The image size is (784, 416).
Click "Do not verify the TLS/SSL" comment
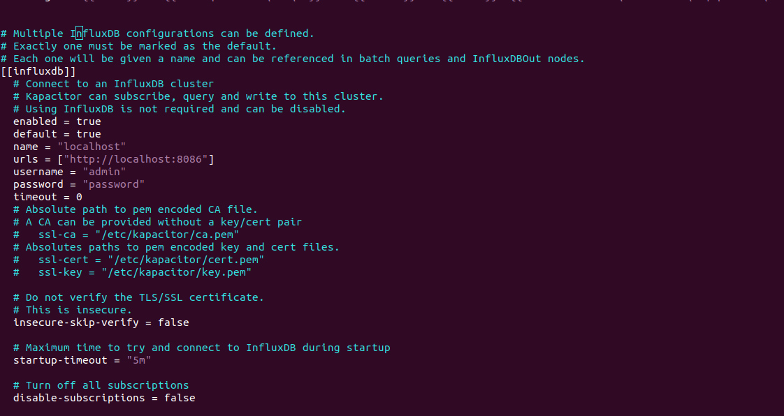click(x=138, y=297)
